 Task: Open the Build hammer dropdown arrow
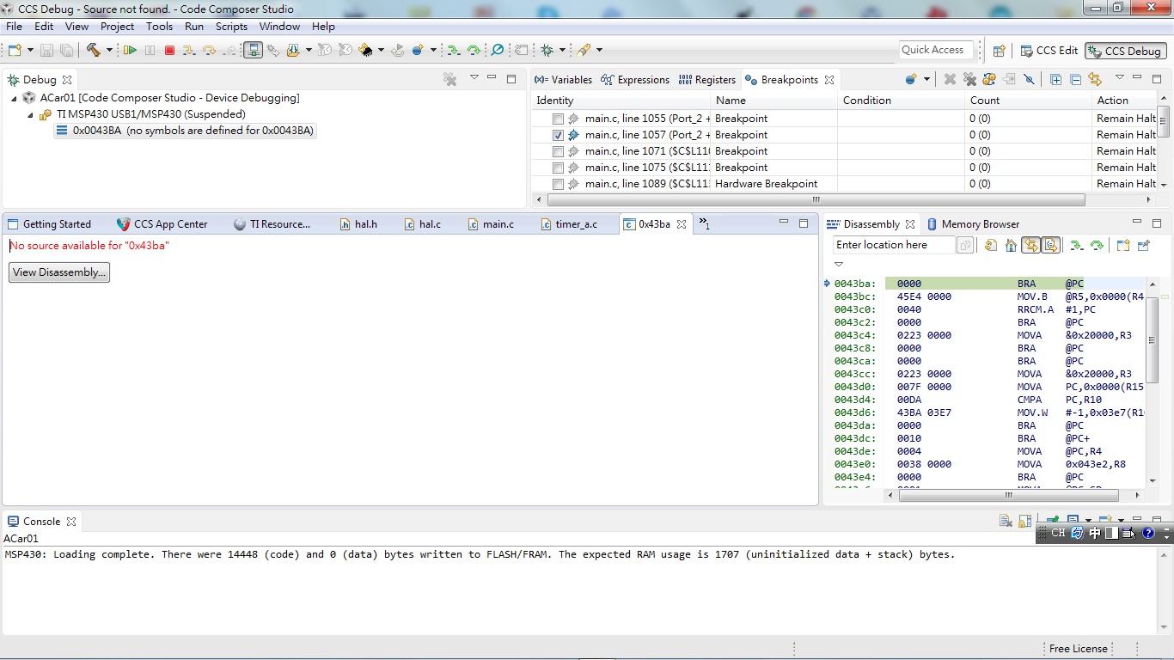(x=109, y=51)
